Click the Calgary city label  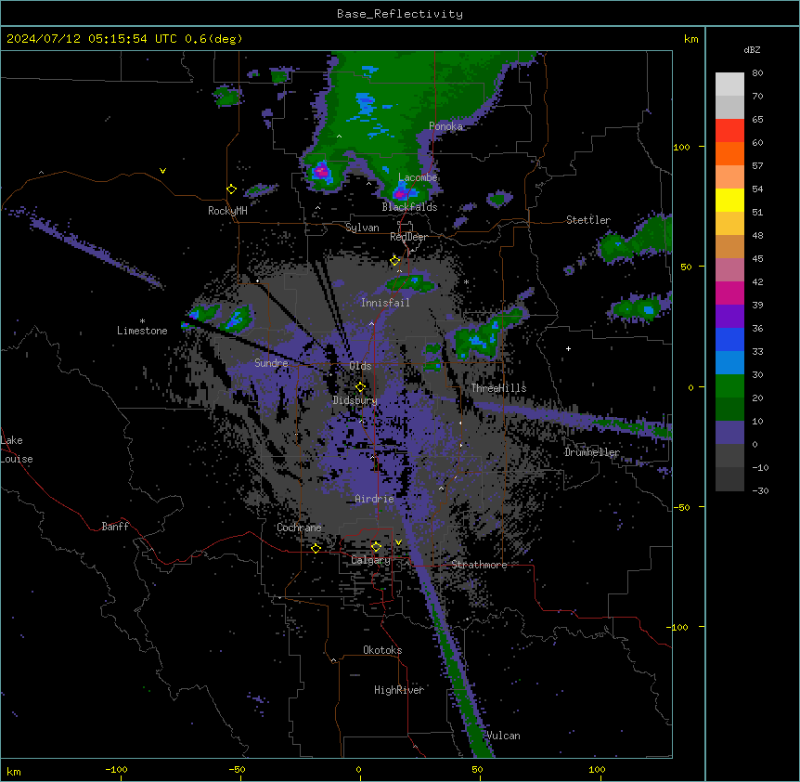pyautogui.click(x=370, y=560)
